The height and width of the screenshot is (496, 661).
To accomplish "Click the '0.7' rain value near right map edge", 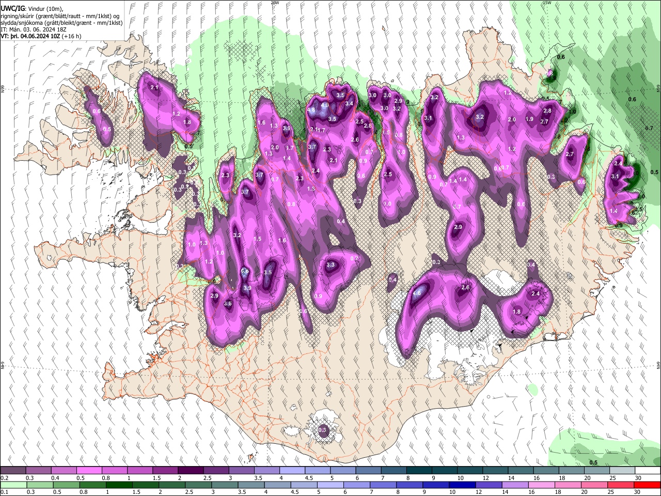I will click(649, 128).
